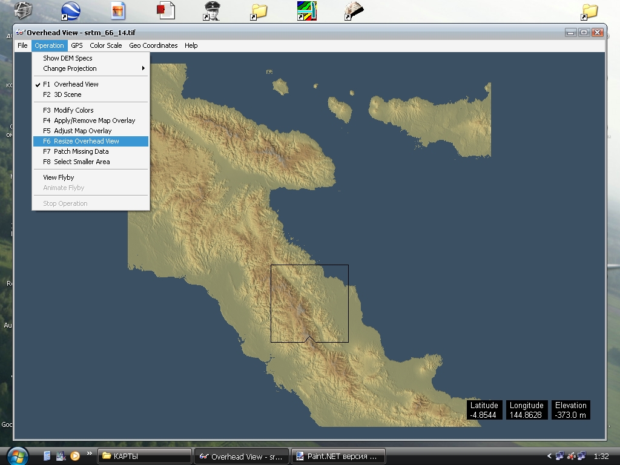Toggle F4 Apply/Remove Map Overlay
Viewport: 620px width, 465px height.
[94, 120]
